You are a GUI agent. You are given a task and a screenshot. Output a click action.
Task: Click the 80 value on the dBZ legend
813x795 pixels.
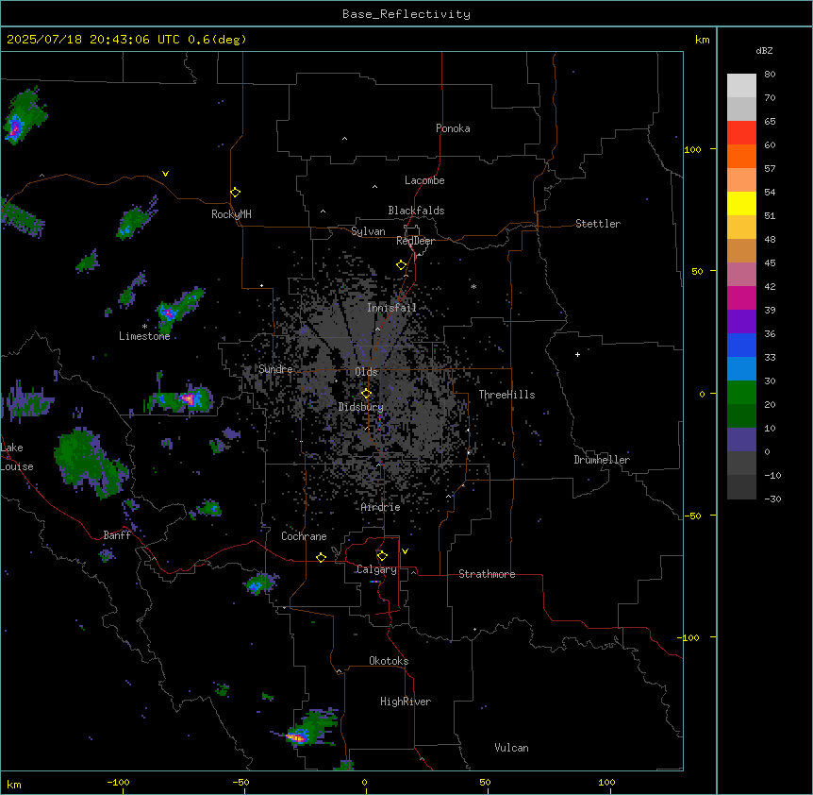pyautogui.click(x=770, y=75)
